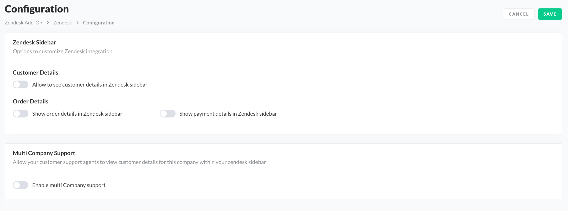The height and width of the screenshot is (211, 568).
Task: Click 'Show payment details in Zendesk sidebar' text
Action: (228, 114)
